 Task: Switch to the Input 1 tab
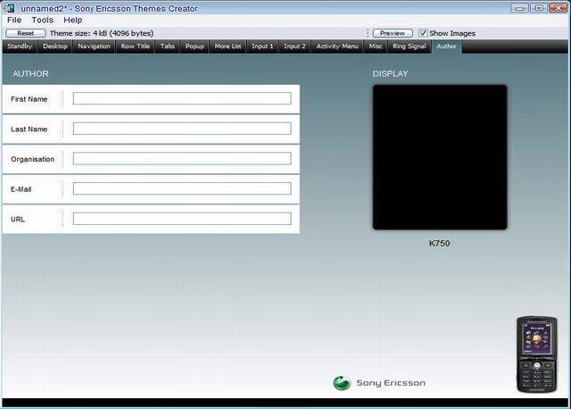(262, 46)
